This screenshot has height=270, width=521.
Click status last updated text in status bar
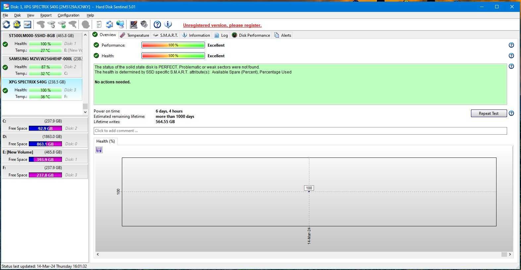tap(44, 266)
